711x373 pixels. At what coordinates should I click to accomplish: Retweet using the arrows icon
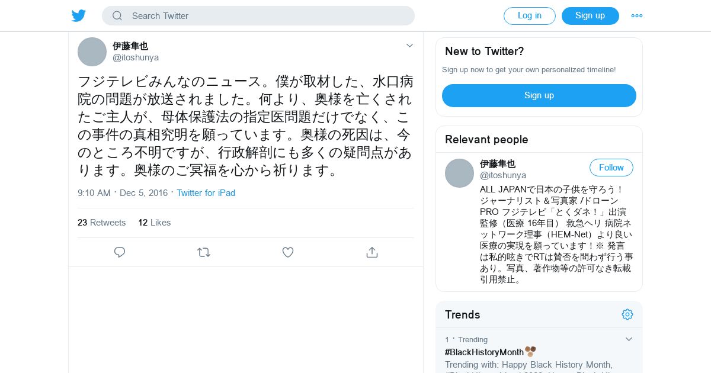(x=204, y=252)
